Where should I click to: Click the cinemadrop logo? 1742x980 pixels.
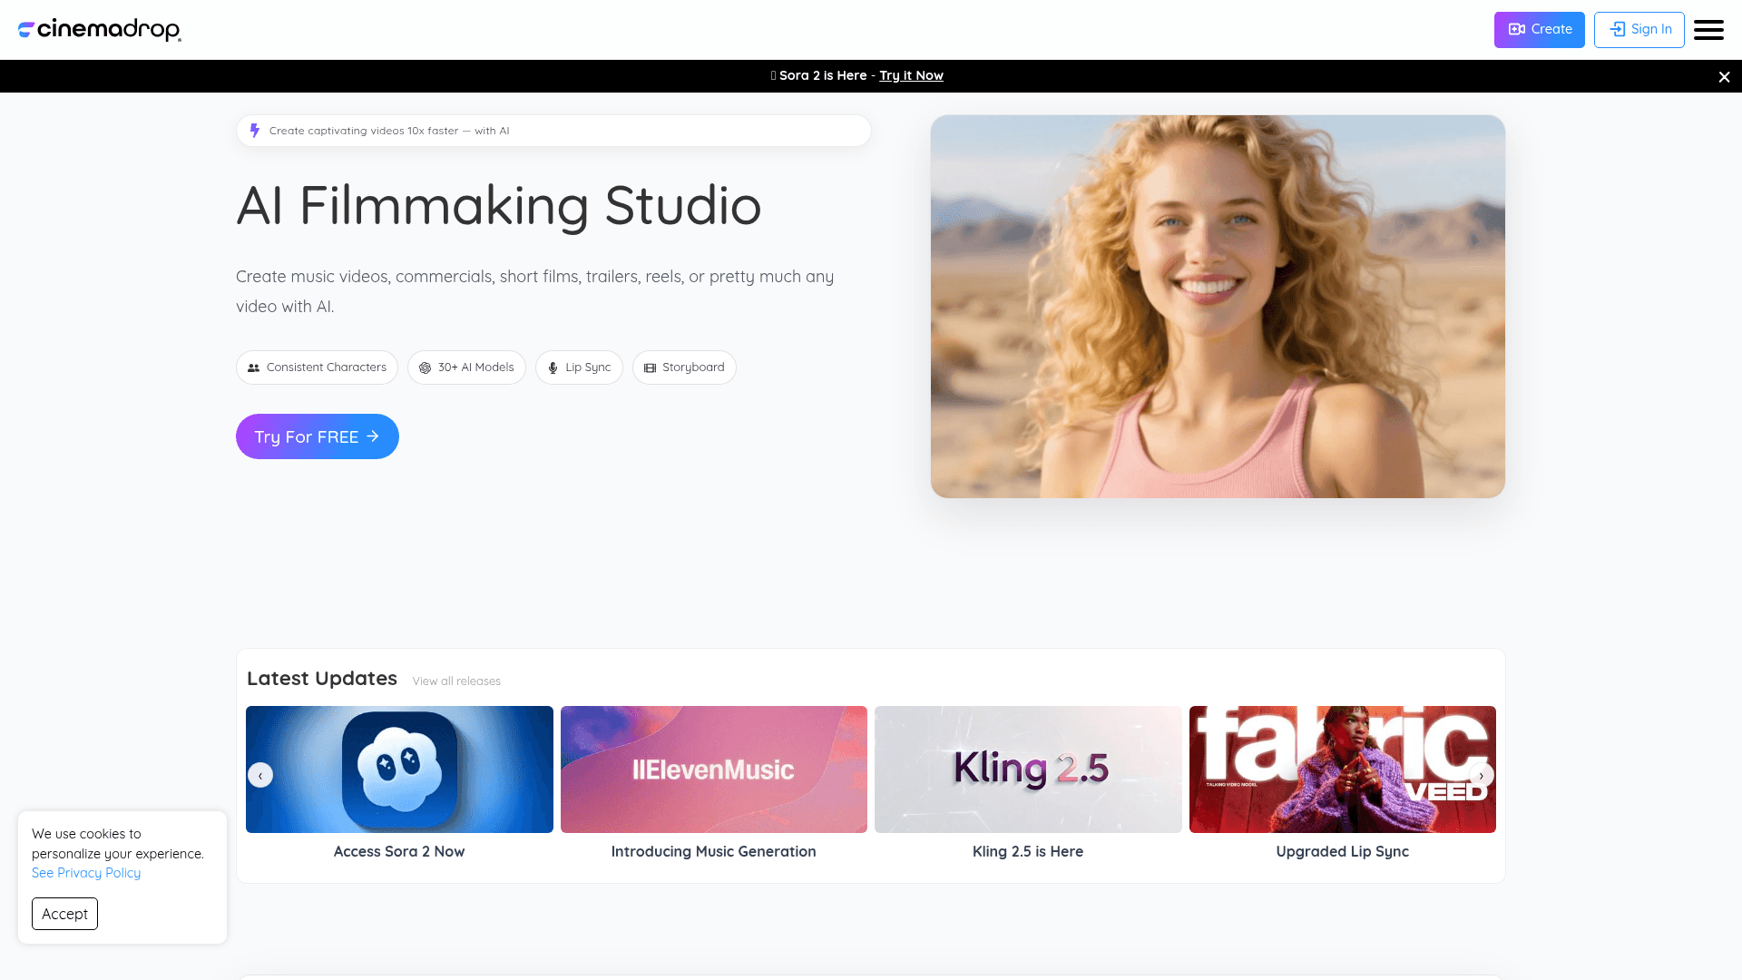(100, 30)
